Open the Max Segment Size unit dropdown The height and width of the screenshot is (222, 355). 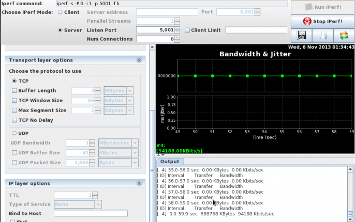(x=129, y=110)
